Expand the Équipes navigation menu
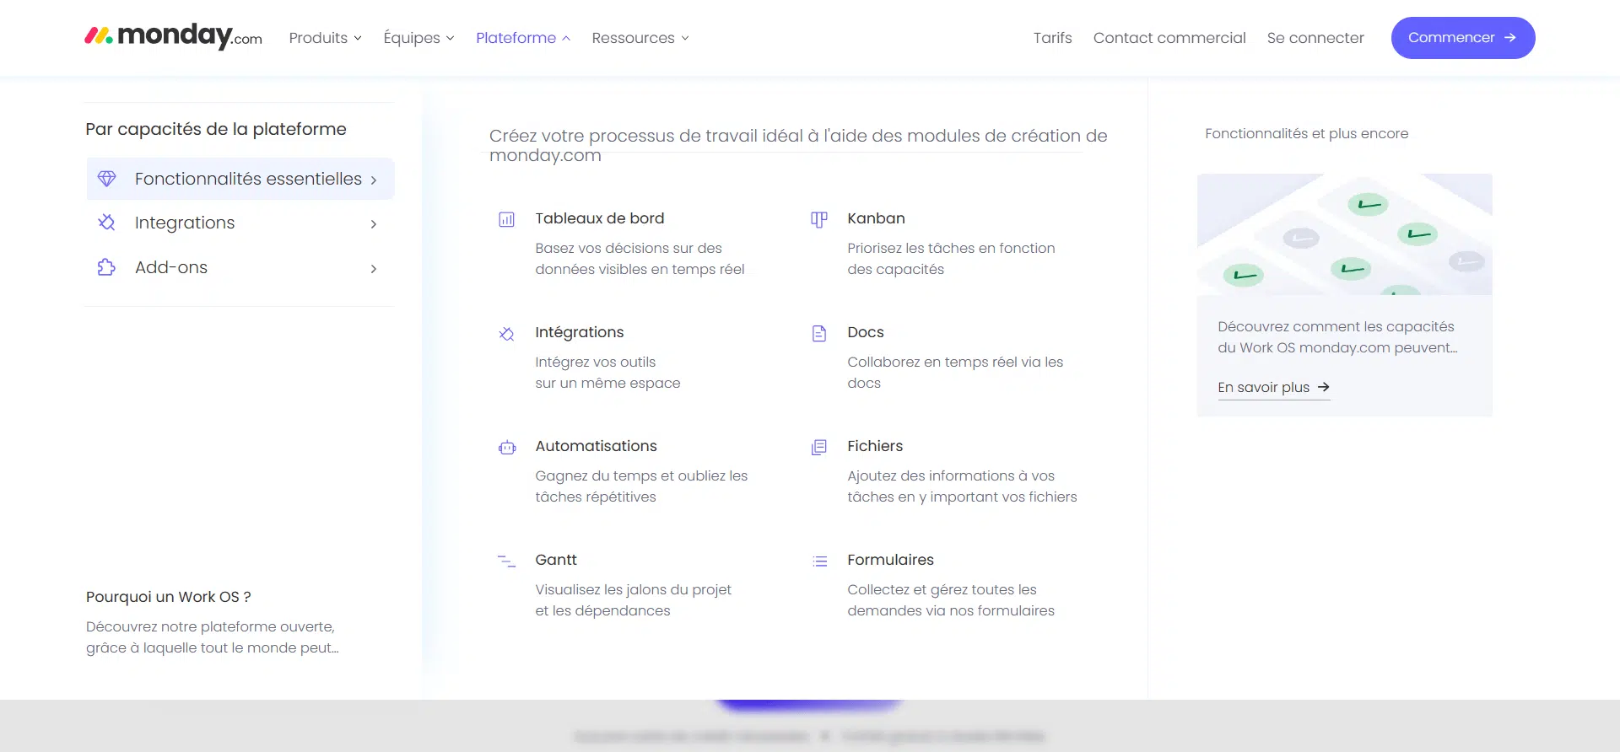1620x752 pixels. [x=418, y=38]
